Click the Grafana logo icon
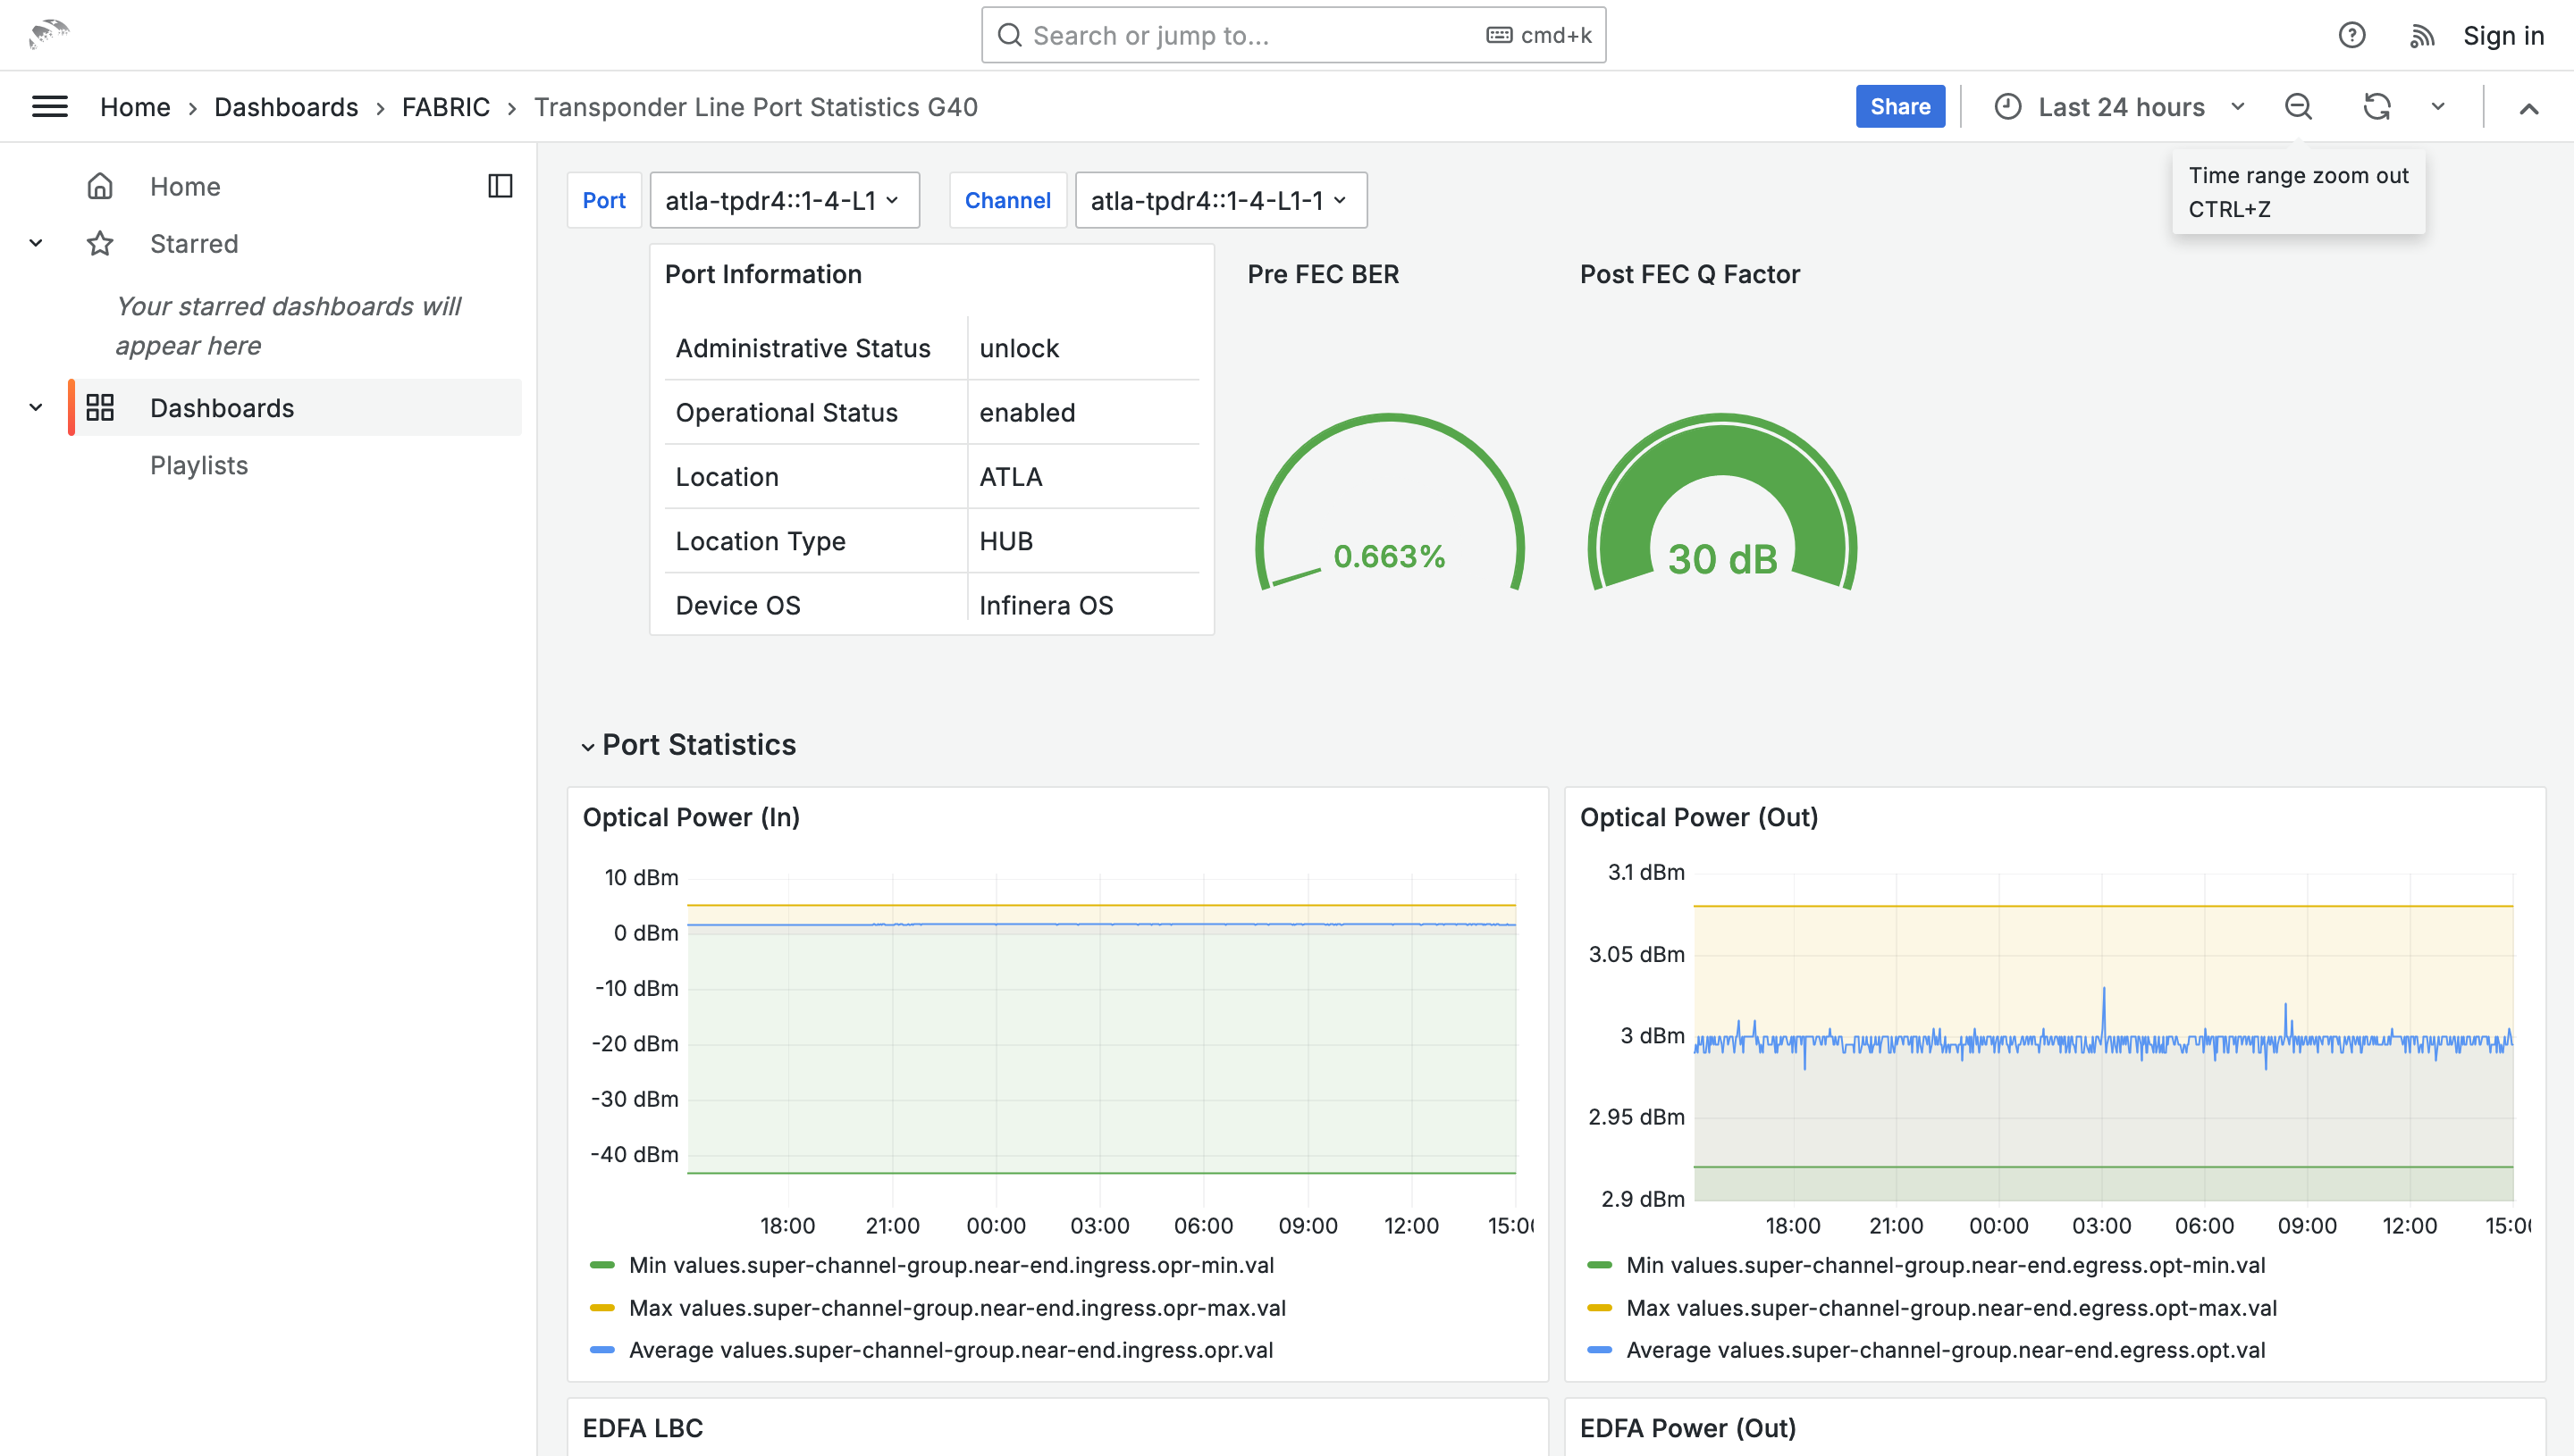The width and height of the screenshot is (2574, 1456). pyautogui.click(x=48, y=34)
